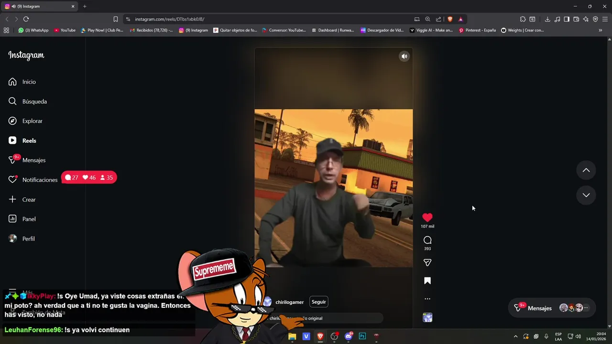
Task: Open chirilogamer profile name link
Action: (289, 302)
